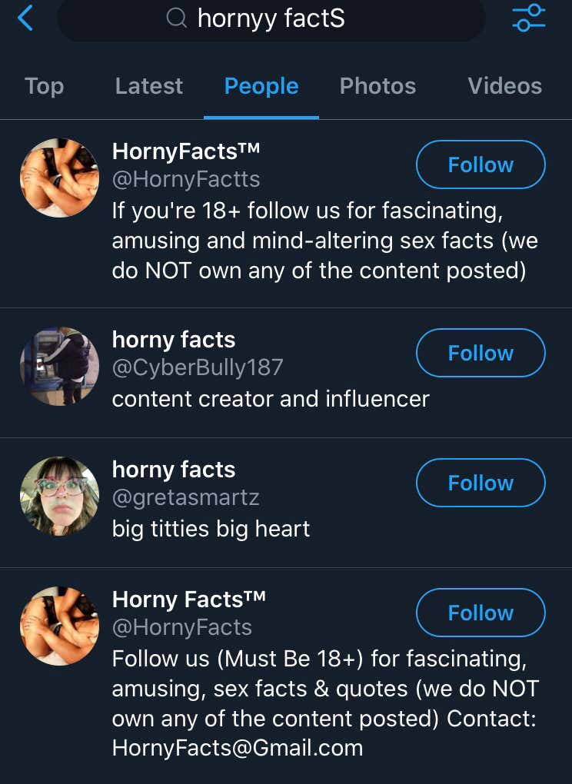Open the @gretasmartz profile picture

point(59,496)
